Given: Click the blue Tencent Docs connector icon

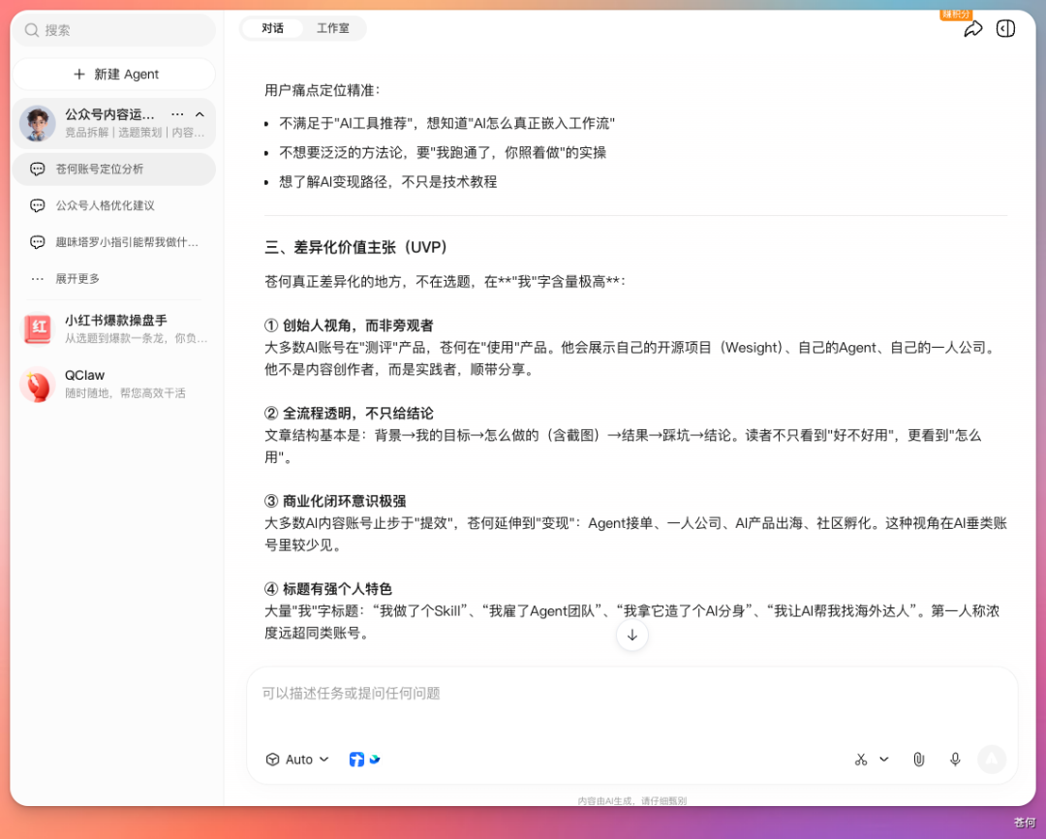Looking at the screenshot, I should [356, 760].
